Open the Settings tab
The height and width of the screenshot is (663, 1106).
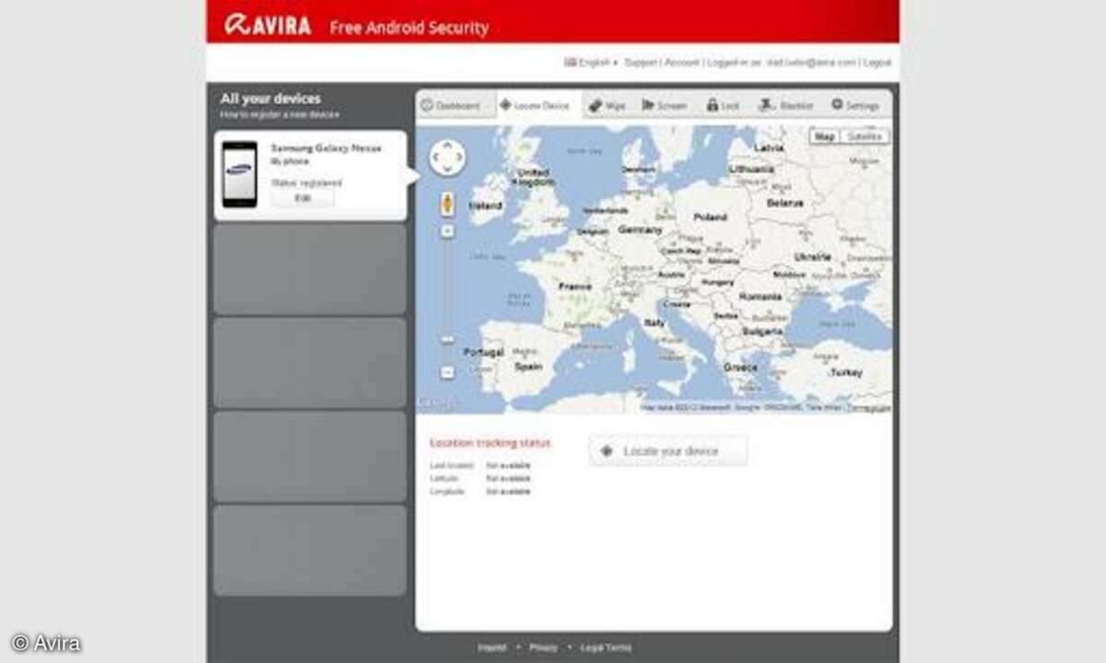coord(855,106)
